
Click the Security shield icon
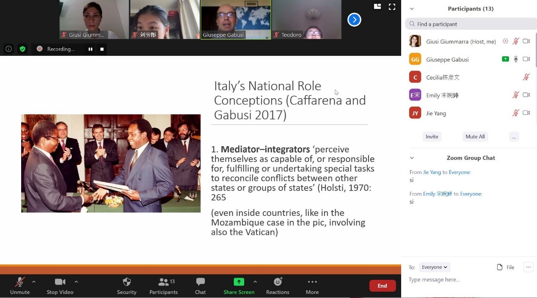click(127, 282)
